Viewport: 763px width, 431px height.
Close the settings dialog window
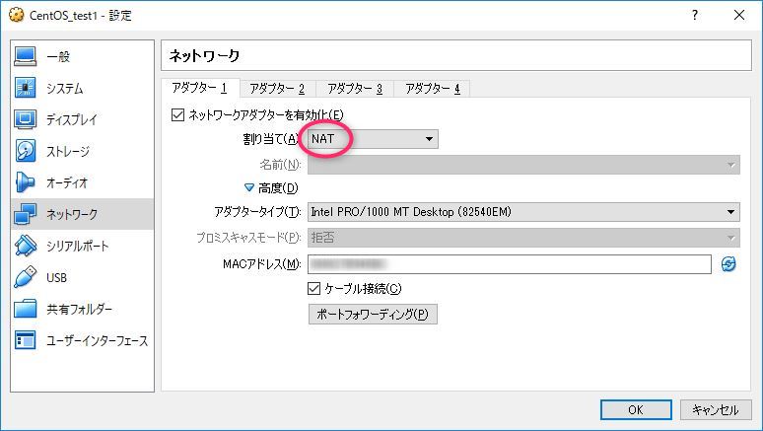pyautogui.click(x=738, y=15)
